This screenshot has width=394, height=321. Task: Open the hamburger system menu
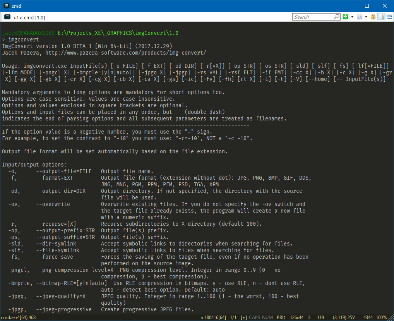389,17
